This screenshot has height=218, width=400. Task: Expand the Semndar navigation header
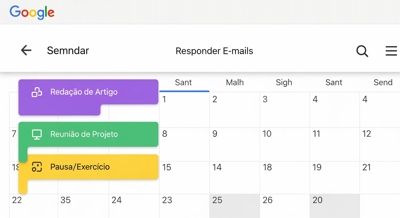[68, 50]
